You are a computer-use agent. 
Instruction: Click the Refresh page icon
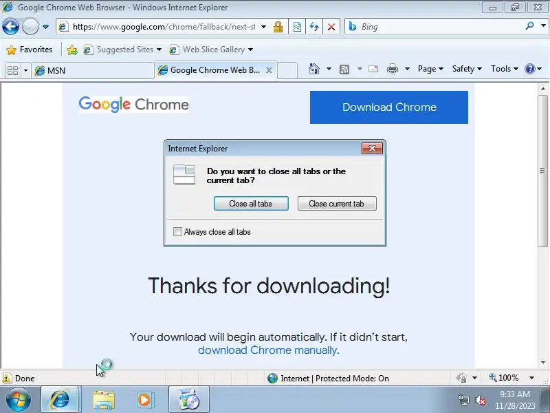click(314, 27)
